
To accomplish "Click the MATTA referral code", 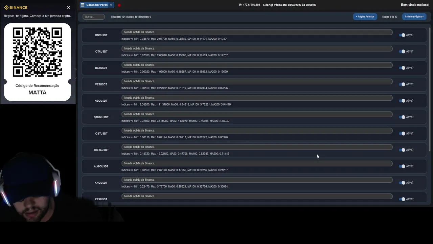I will [x=38, y=93].
